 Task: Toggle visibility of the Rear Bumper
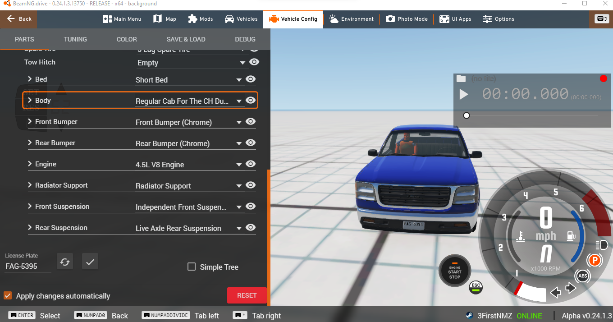pyautogui.click(x=251, y=143)
